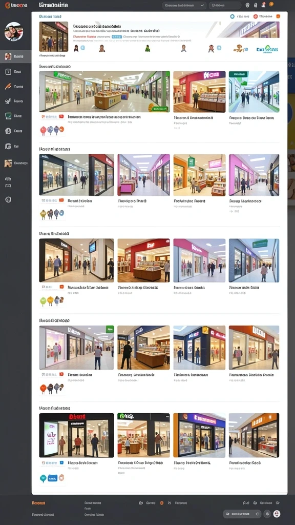Open the location pin icon in top bar

tap(256, 5)
